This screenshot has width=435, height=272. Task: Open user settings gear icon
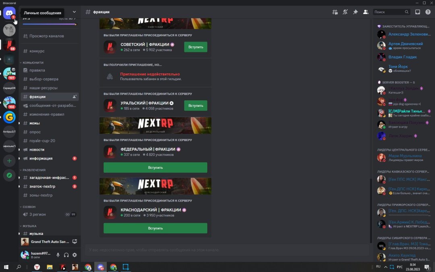click(75, 255)
